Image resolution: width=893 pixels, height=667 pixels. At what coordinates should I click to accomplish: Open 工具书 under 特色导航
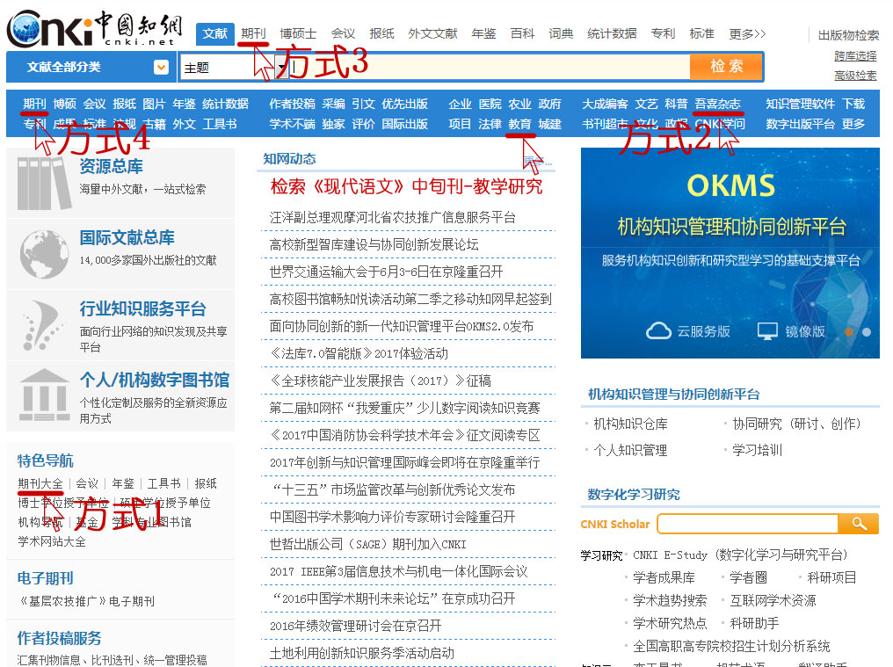tap(164, 483)
